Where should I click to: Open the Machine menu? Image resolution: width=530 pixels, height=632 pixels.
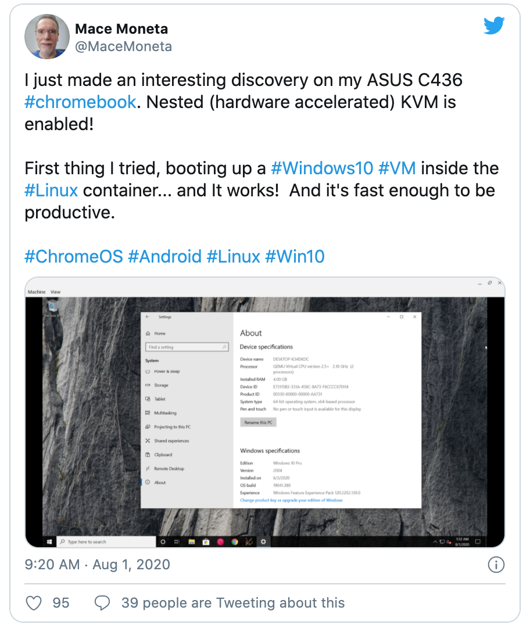[38, 292]
